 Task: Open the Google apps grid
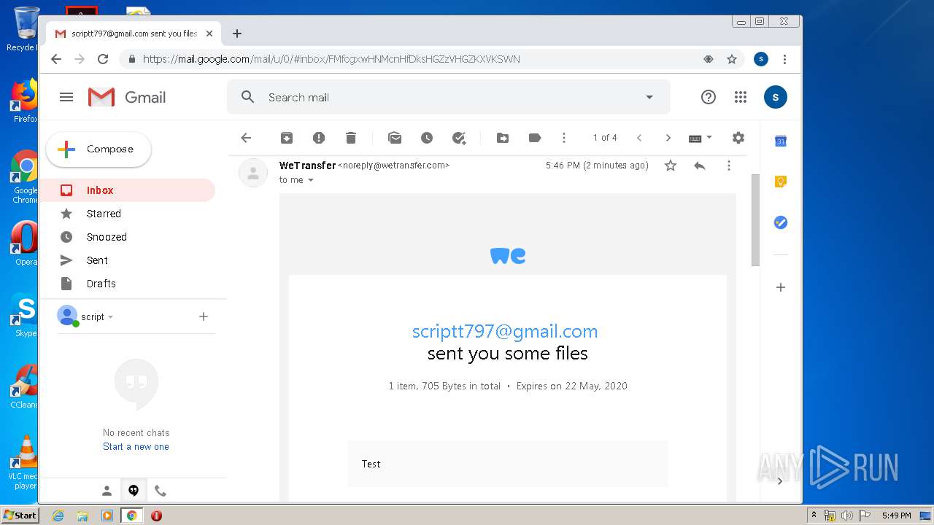tap(741, 97)
